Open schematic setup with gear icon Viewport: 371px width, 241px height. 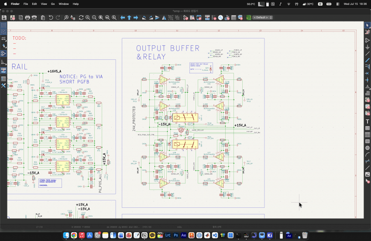(13, 17)
